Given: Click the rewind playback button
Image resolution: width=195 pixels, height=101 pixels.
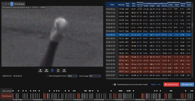Looking at the screenshot, I should pyautogui.click(x=46, y=70).
